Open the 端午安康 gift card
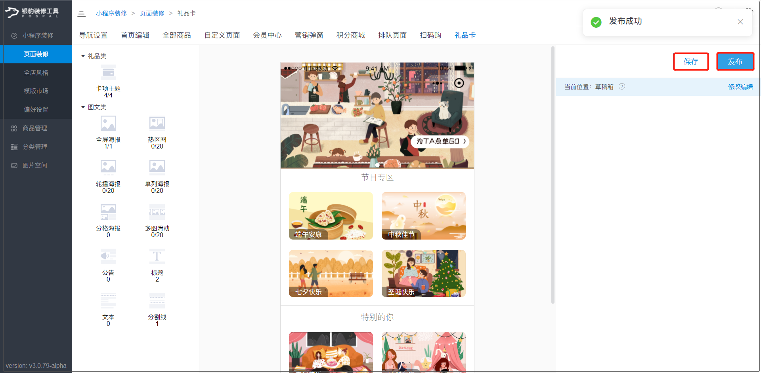Image resolution: width=761 pixels, height=373 pixels. [x=331, y=216]
